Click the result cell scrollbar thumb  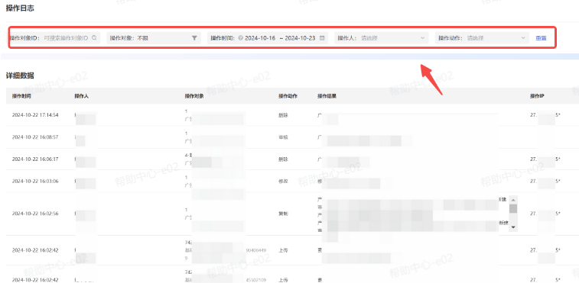tap(513, 208)
